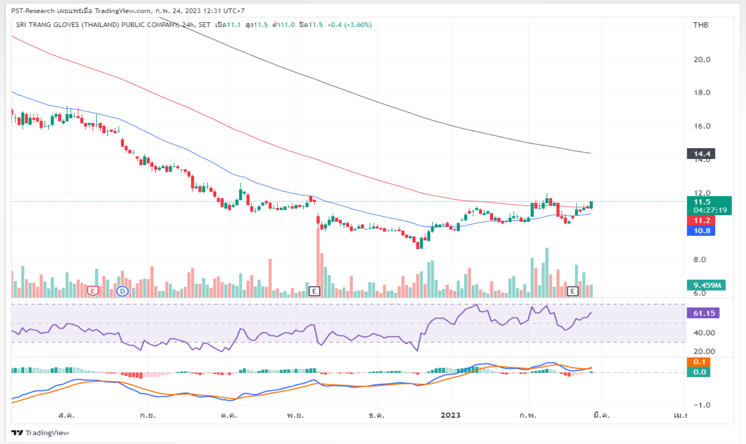This screenshot has height=444, width=746.
Task: Click the earnings E marker near พ.ย.
Action: pos(314,291)
